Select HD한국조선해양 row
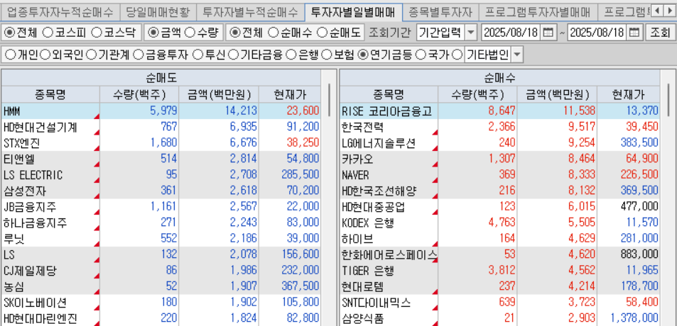This screenshot has height=326, width=677. pyautogui.click(x=500, y=191)
